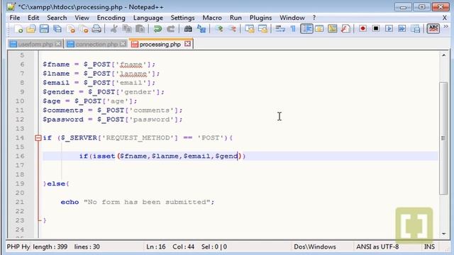This screenshot has height=255, width=454.
Task: Click the vertical scrollbar up arrow
Action: 443,55
